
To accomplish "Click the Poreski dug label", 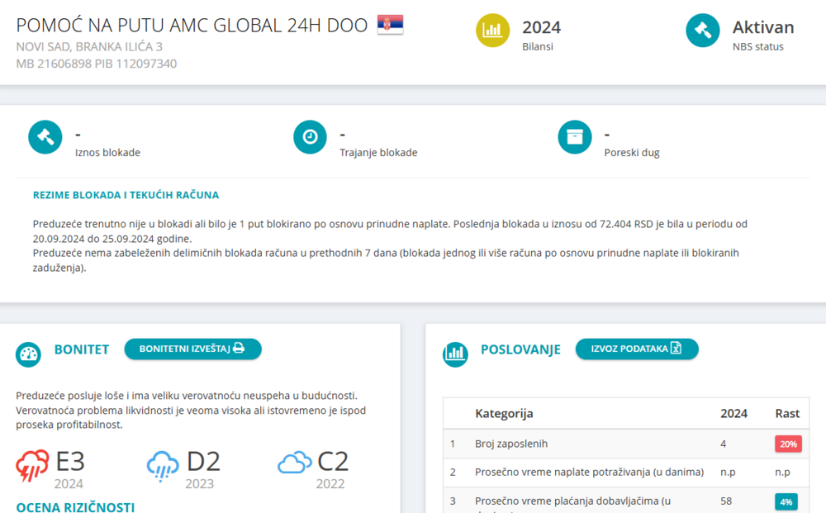I will coord(632,153).
